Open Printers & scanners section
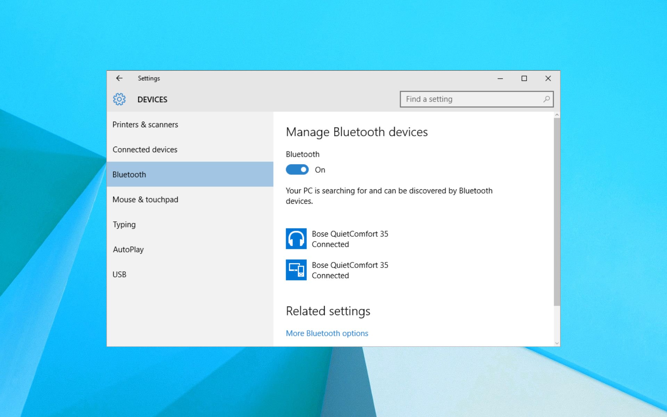This screenshot has height=417, width=667. click(x=190, y=124)
